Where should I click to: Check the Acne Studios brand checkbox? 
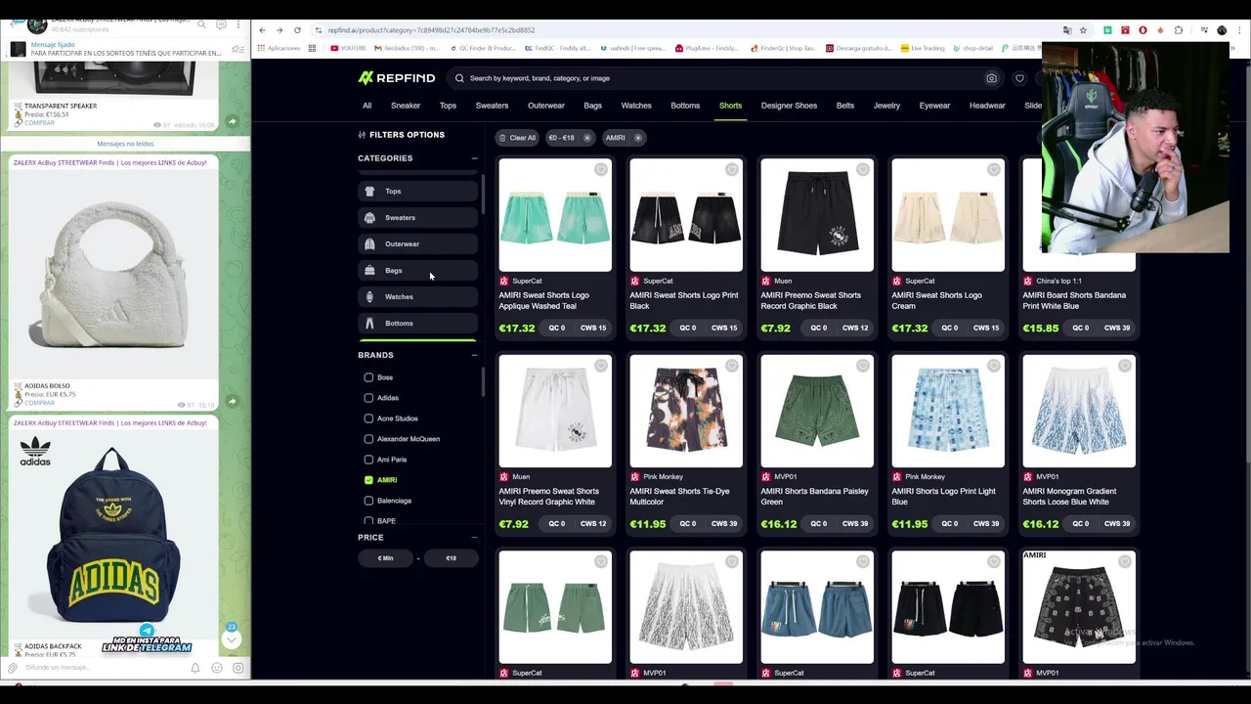[x=368, y=418]
